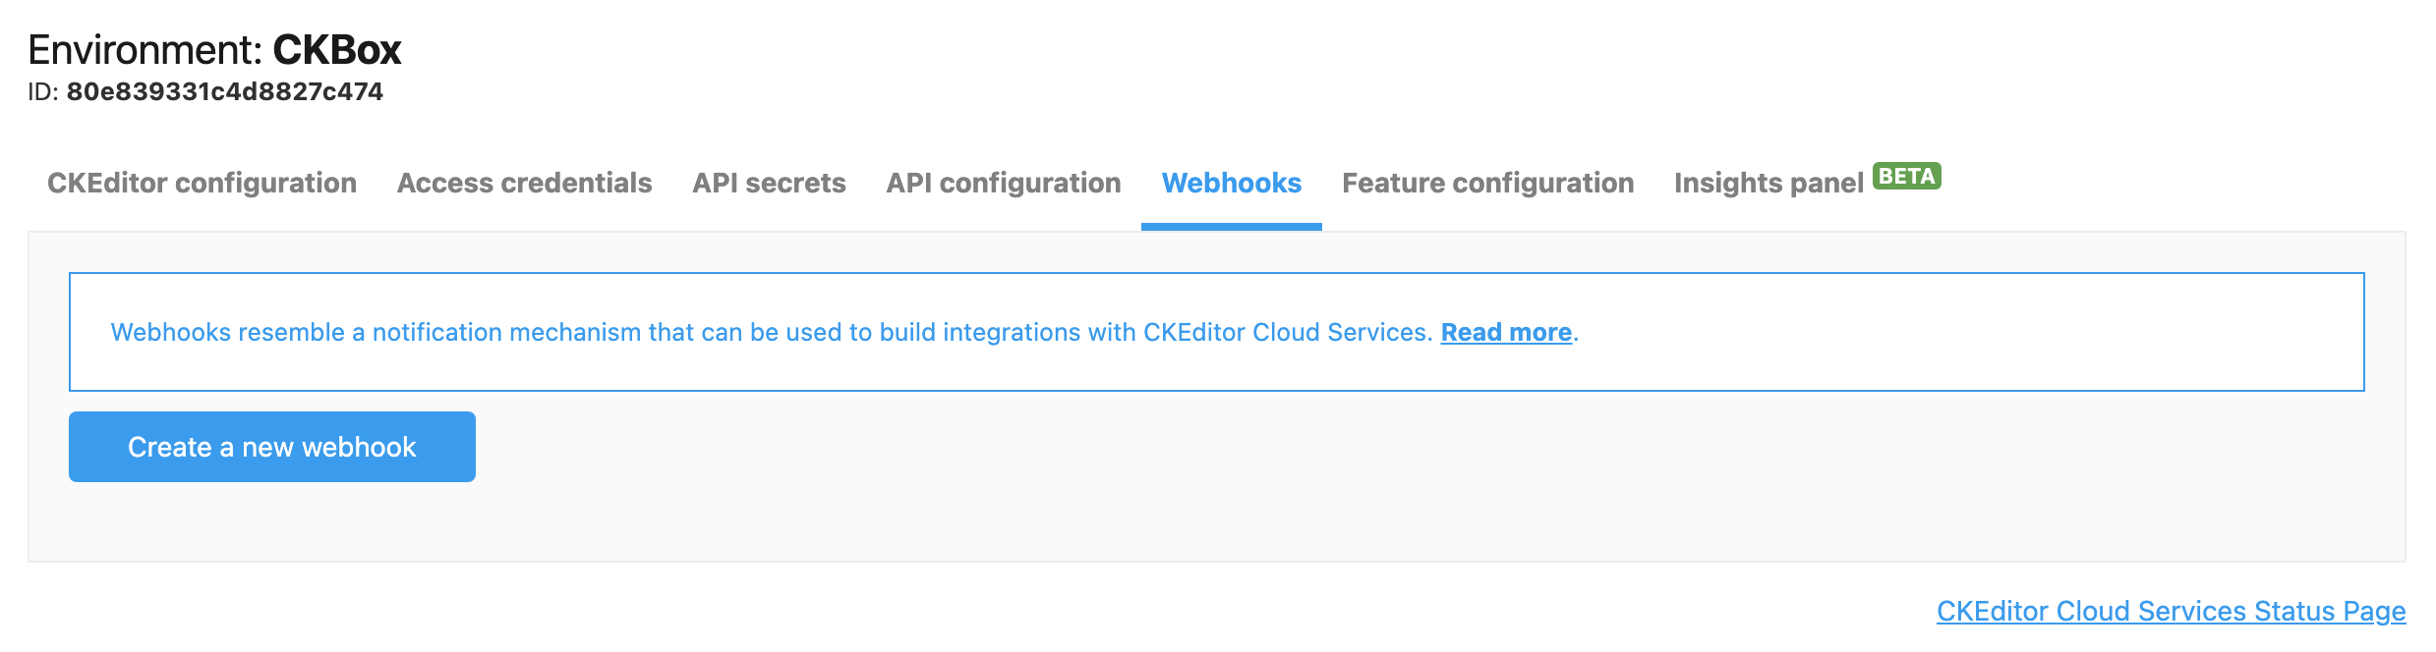Open the CKEditor Cloud Services Status Page link

point(2171,611)
